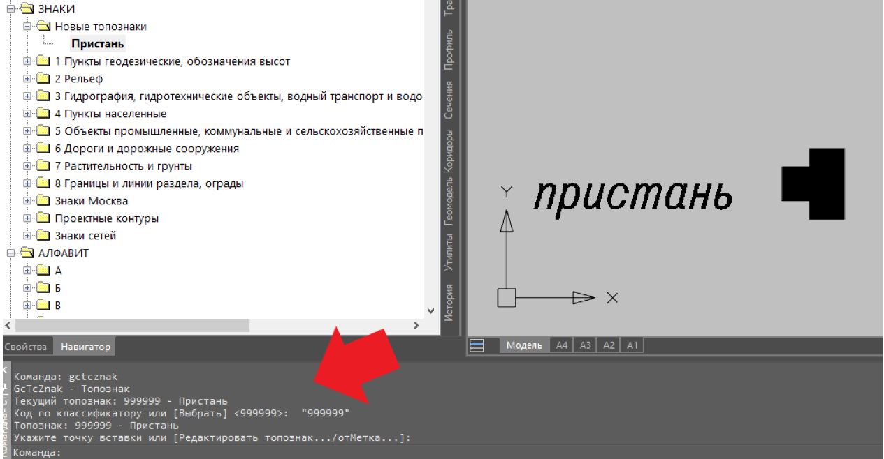Open the Сечения vertical side tab
Screen dimensions: 884x459
pos(449,100)
